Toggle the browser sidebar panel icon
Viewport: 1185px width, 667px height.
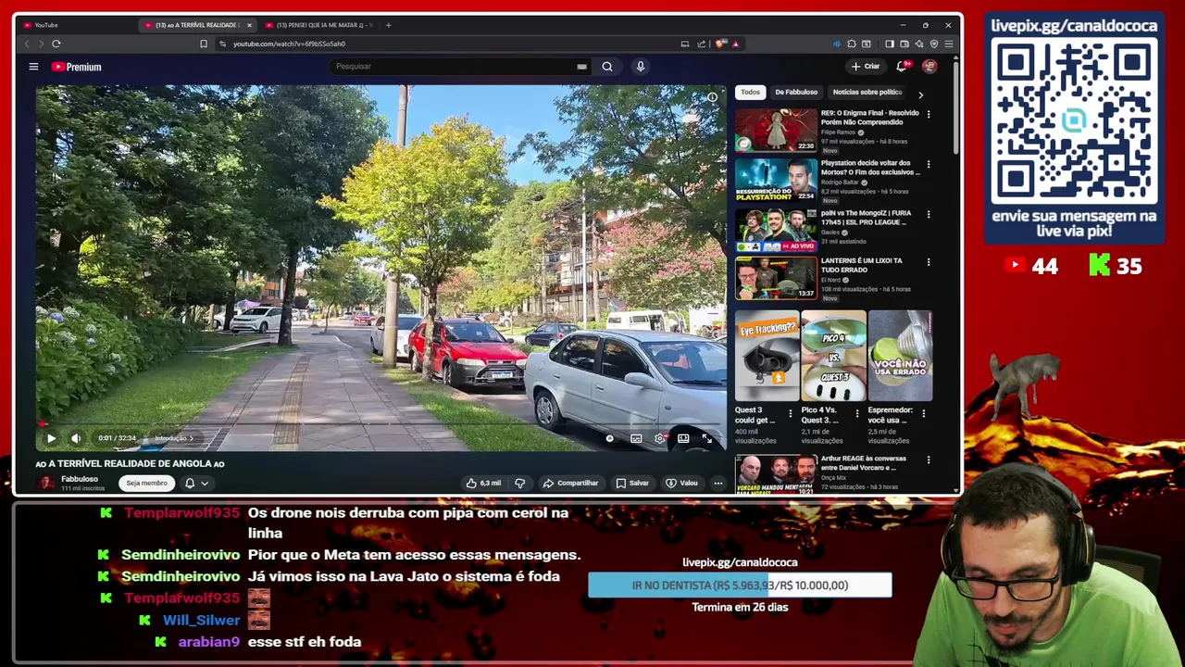pyautogui.click(x=890, y=44)
